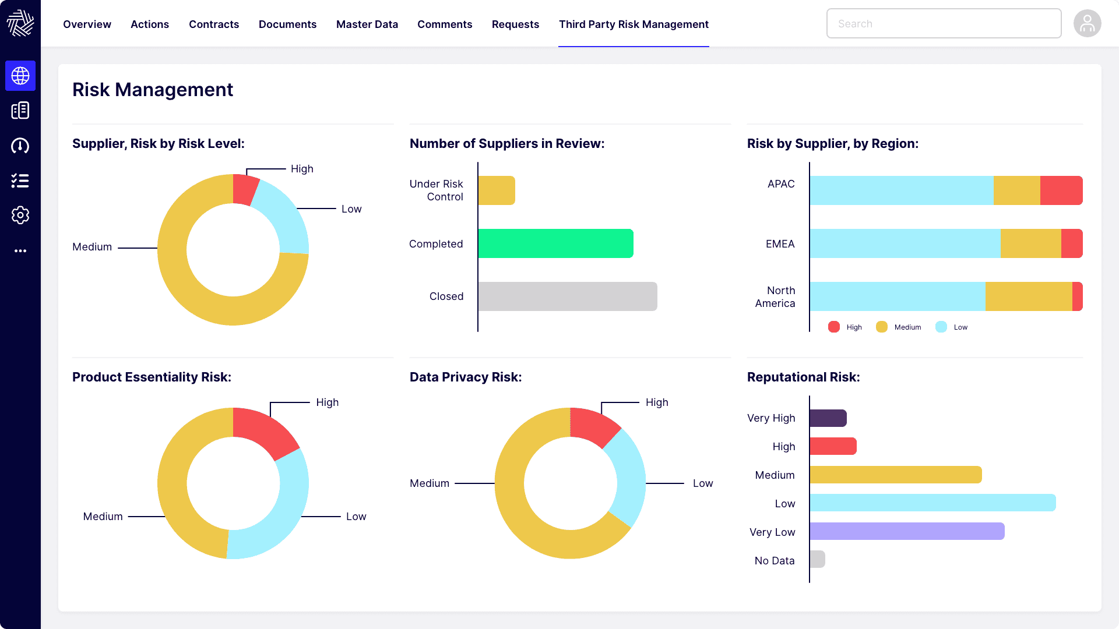Open the Master Data section
Image resolution: width=1119 pixels, height=629 pixels.
click(x=367, y=24)
